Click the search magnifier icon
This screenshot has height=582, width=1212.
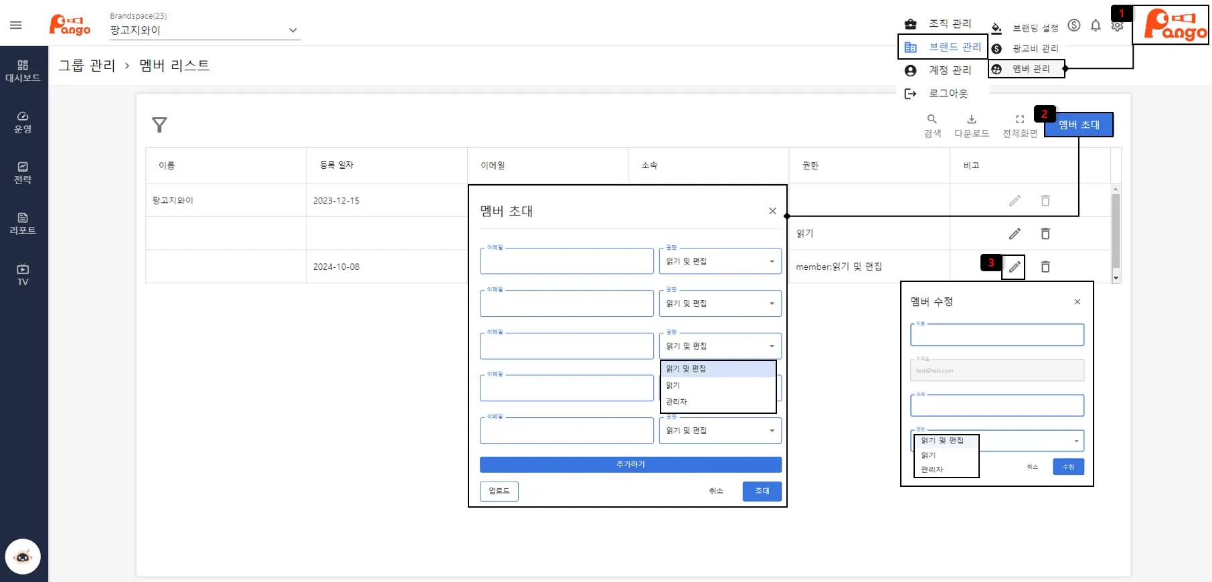pos(932,125)
